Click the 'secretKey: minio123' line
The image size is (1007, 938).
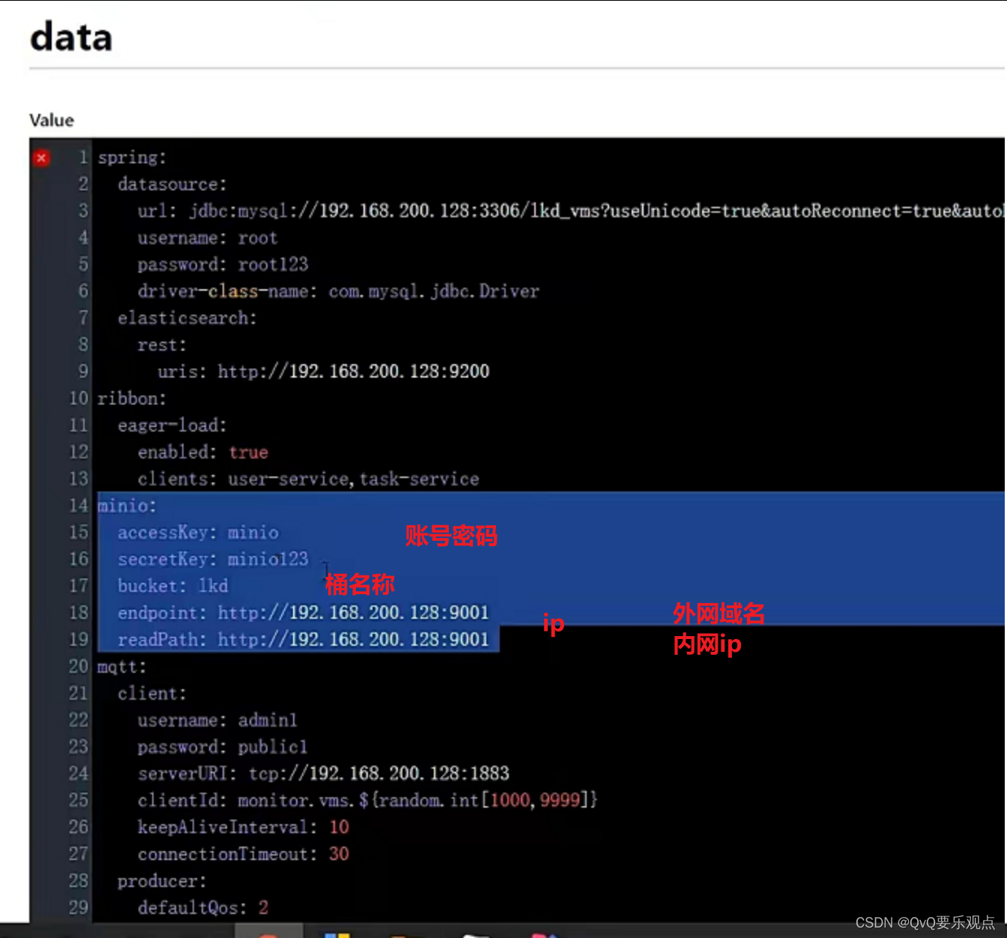pos(213,560)
